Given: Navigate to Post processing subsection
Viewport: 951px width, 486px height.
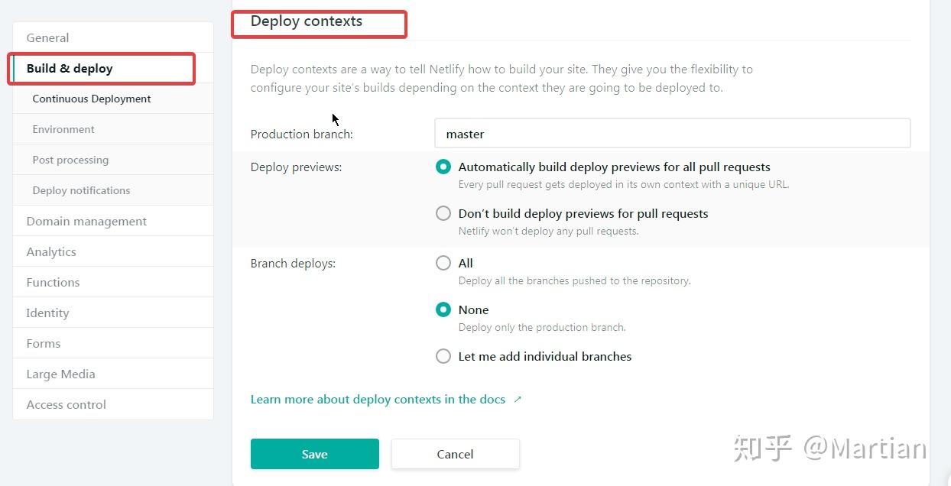Looking at the screenshot, I should pos(70,160).
